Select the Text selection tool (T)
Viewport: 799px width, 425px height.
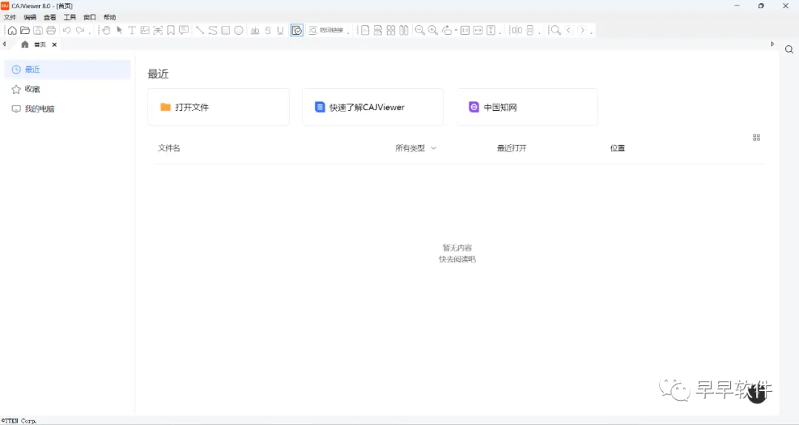(132, 30)
